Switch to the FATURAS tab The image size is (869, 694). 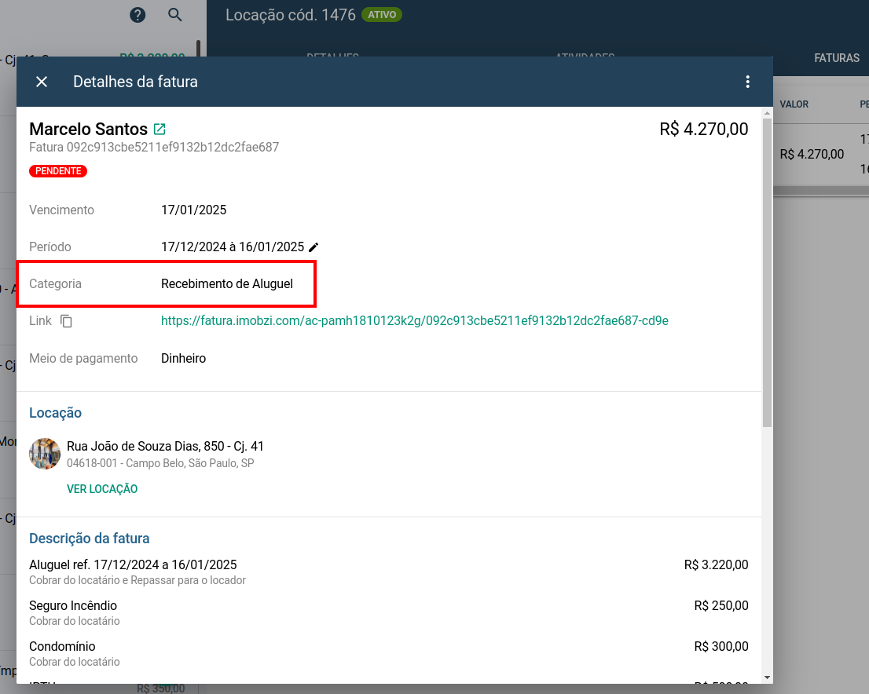point(836,58)
